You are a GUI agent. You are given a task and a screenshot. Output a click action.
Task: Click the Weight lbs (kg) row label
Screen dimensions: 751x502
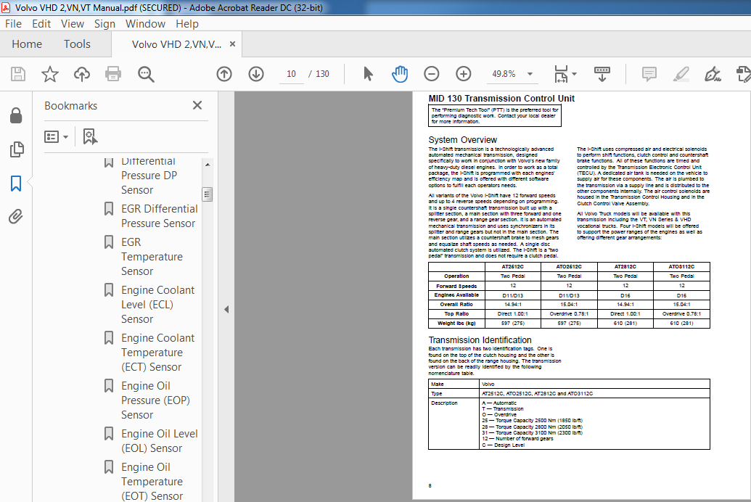456,324
